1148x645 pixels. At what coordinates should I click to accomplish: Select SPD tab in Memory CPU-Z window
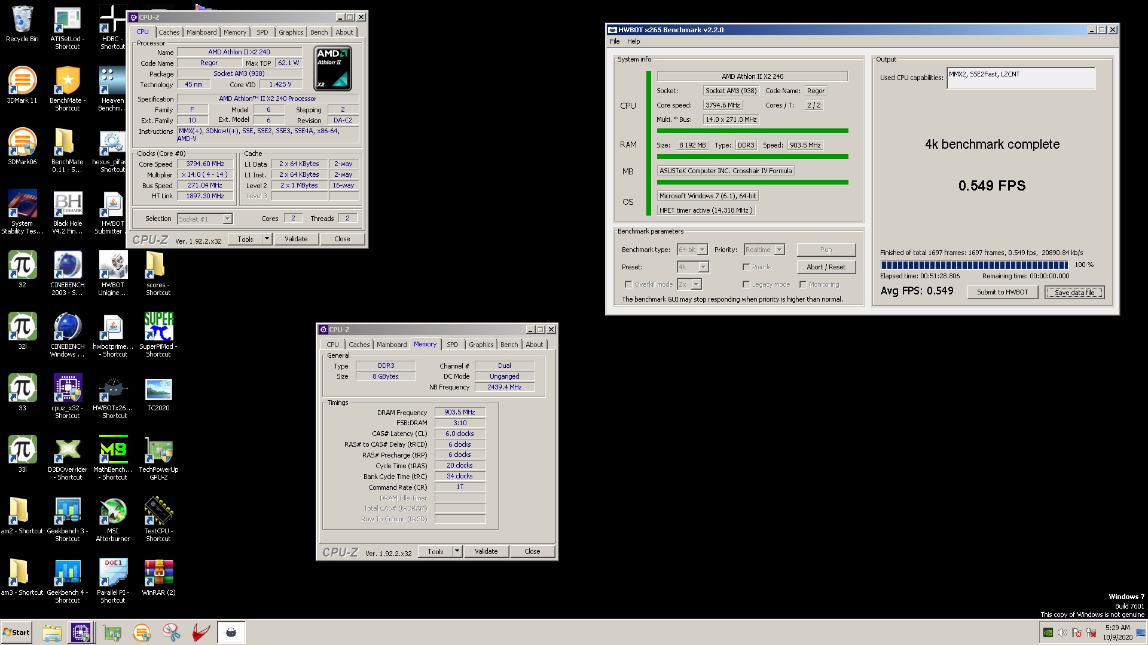453,345
